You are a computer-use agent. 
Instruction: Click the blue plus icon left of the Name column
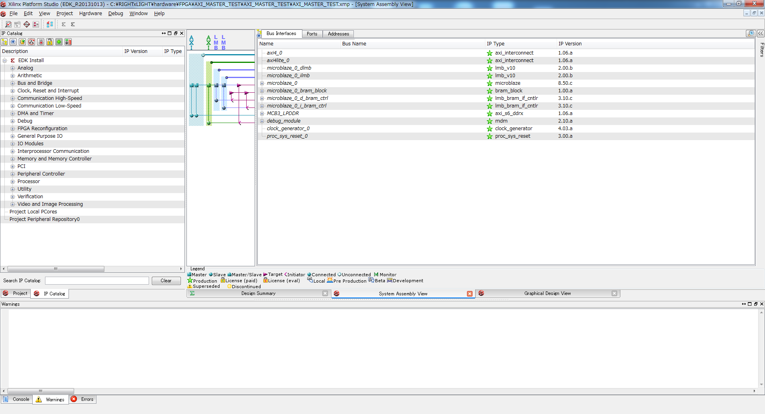click(x=259, y=36)
